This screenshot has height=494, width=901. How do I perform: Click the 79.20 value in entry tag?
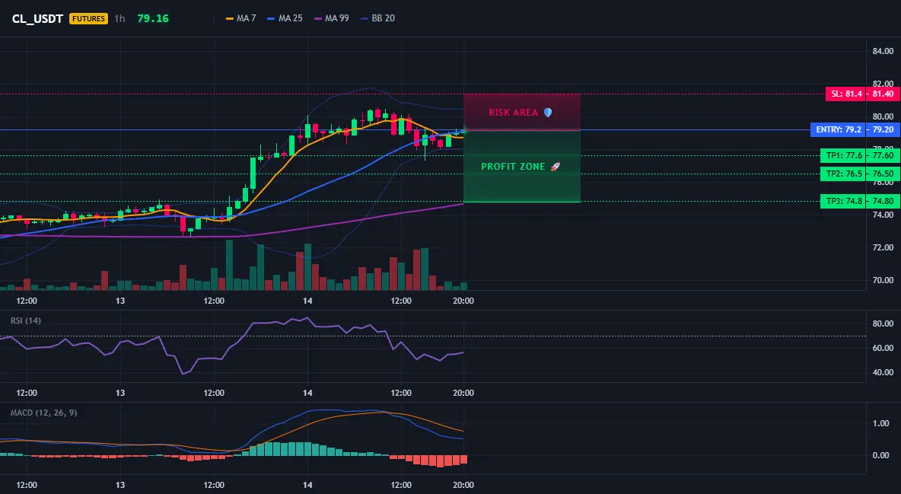(x=883, y=130)
